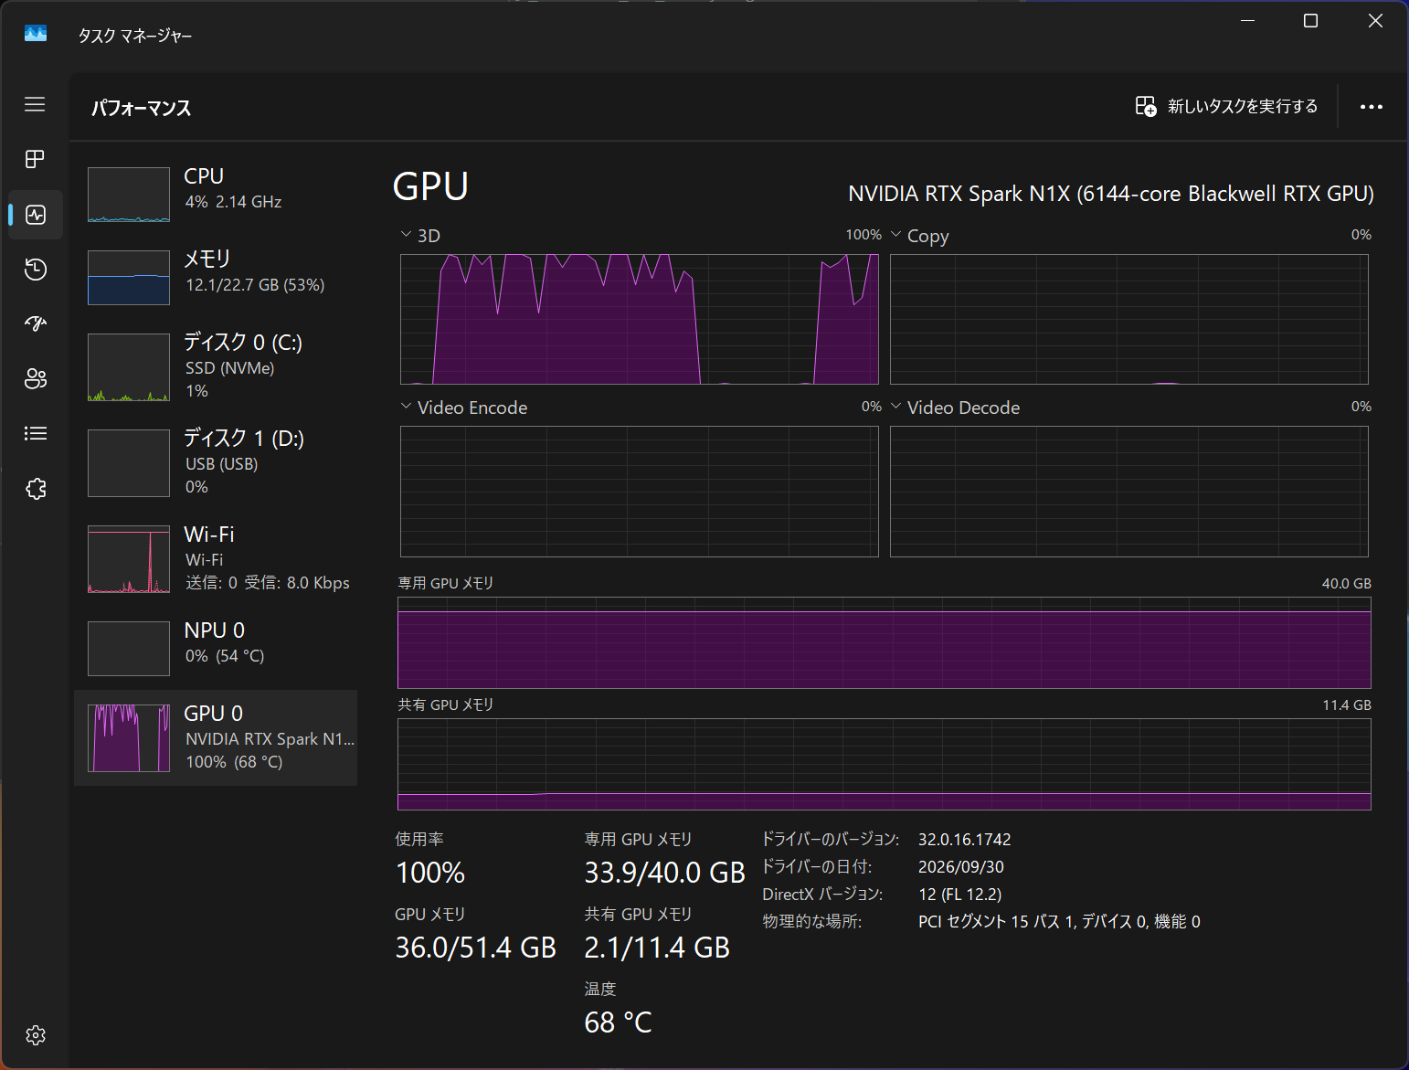Click the Video Decode graph
Viewport: 1409px width, 1070px height.
tap(1129, 492)
